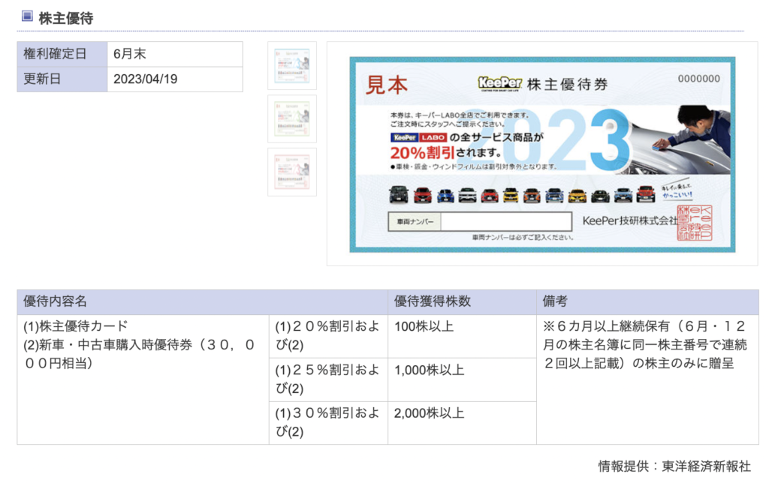Click the 優待獲得株数 column header
Viewport: 769px width, 483px height.
[x=462, y=301]
